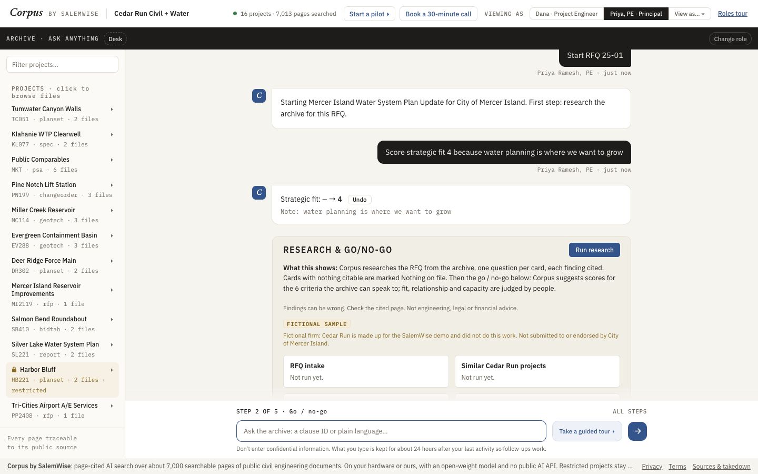Focus the Filter projects search field
Viewport: 758px width, 474px height.
click(62, 64)
